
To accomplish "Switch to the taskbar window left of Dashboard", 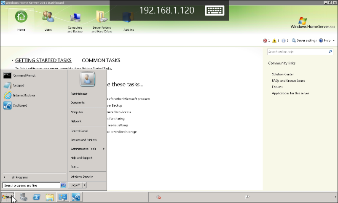I will pyautogui.click(x=63, y=197).
